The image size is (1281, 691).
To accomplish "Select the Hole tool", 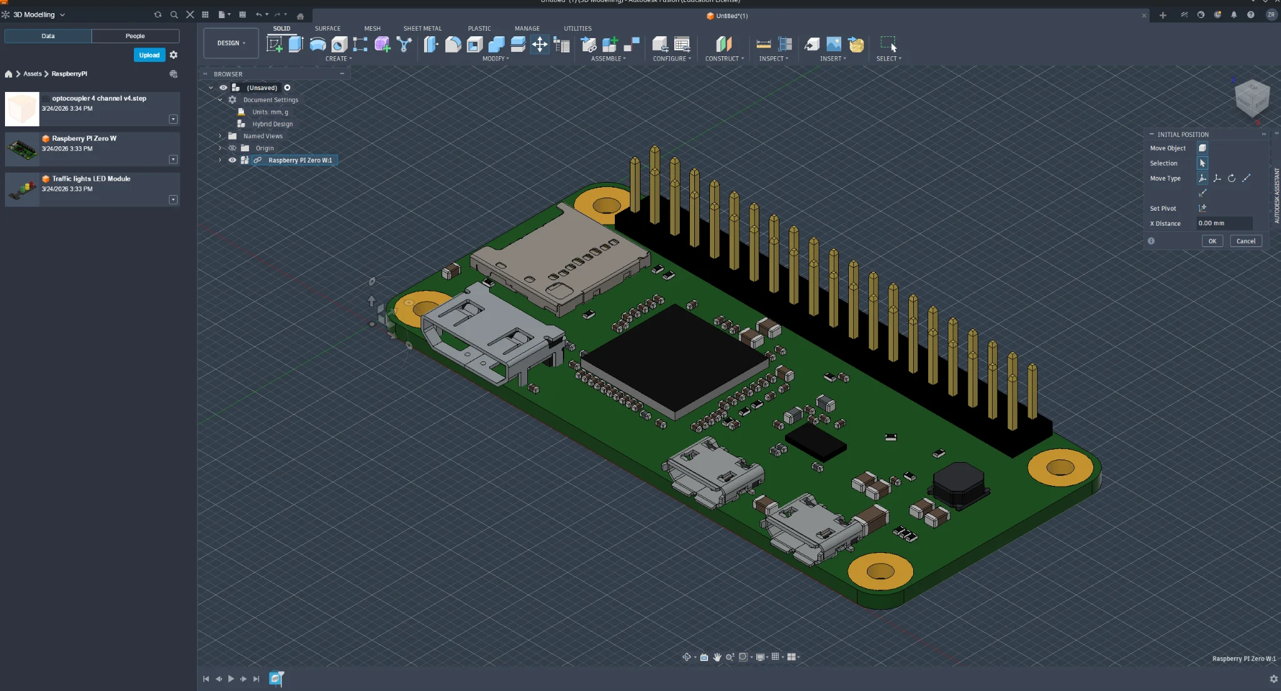I will tap(339, 44).
